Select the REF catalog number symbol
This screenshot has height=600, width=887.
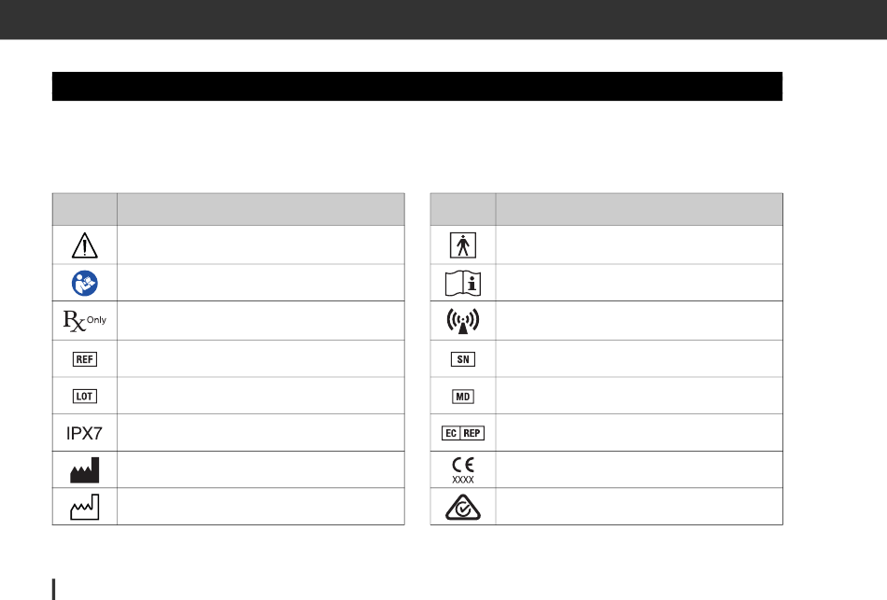pos(85,359)
